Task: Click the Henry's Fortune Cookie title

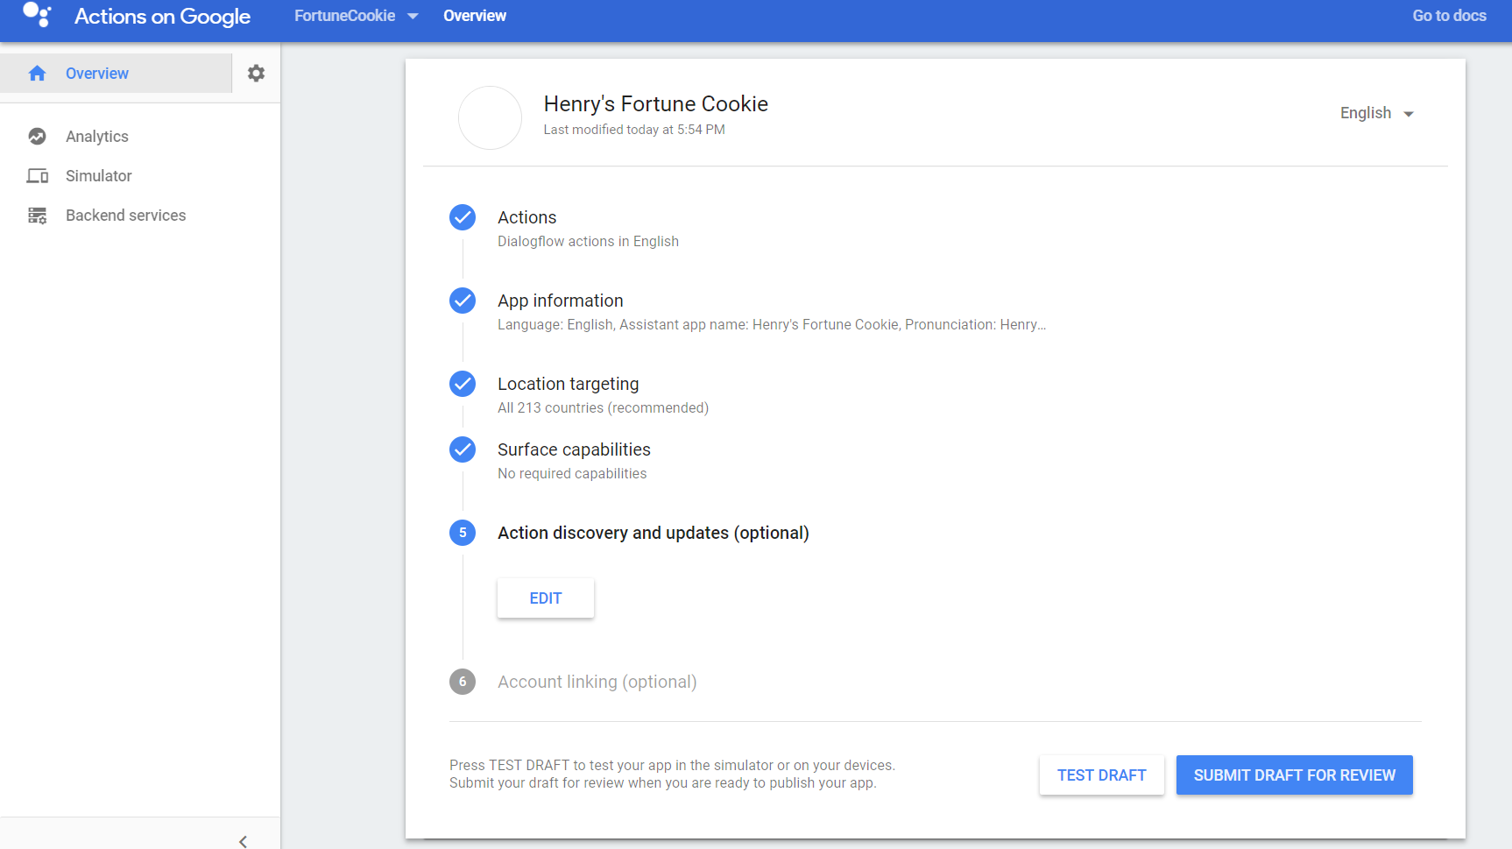Action: point(656,104)
